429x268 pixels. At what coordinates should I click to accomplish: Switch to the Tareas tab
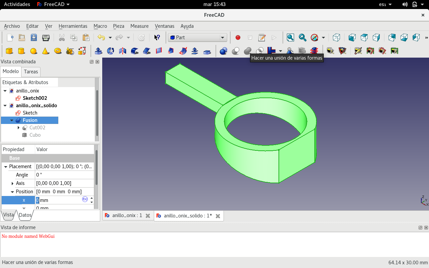click(31, 72)
